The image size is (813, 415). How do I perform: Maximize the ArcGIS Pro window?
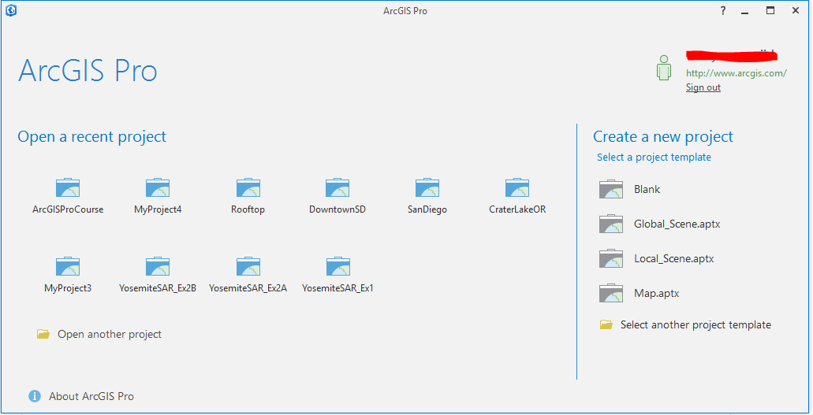[770, 10]
